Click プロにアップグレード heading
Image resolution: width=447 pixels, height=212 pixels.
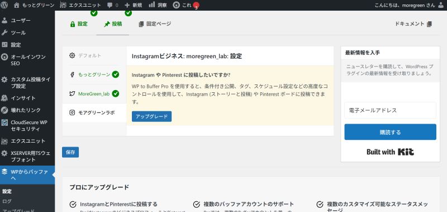pos(99,187)
